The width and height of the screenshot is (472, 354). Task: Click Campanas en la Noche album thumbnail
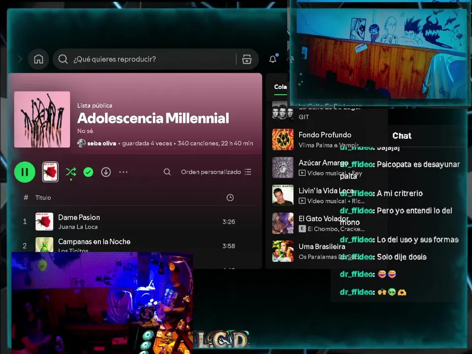click(x=44, y=245)
